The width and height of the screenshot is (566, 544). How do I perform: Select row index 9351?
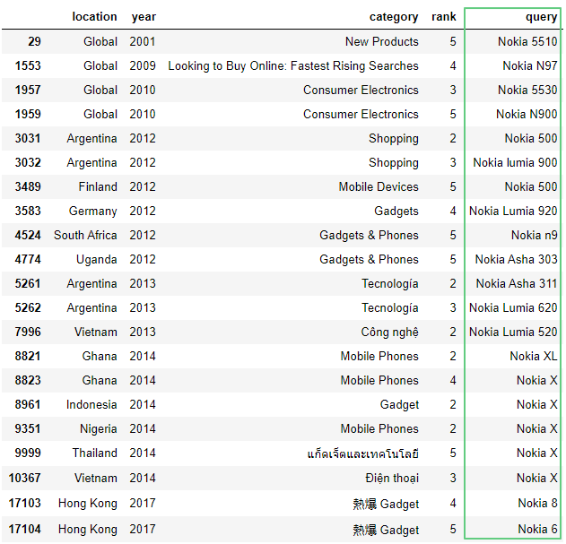pos(28,428)
